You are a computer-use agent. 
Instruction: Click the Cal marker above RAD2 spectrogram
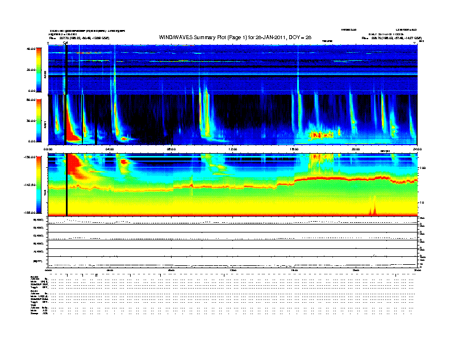[65, 43]
